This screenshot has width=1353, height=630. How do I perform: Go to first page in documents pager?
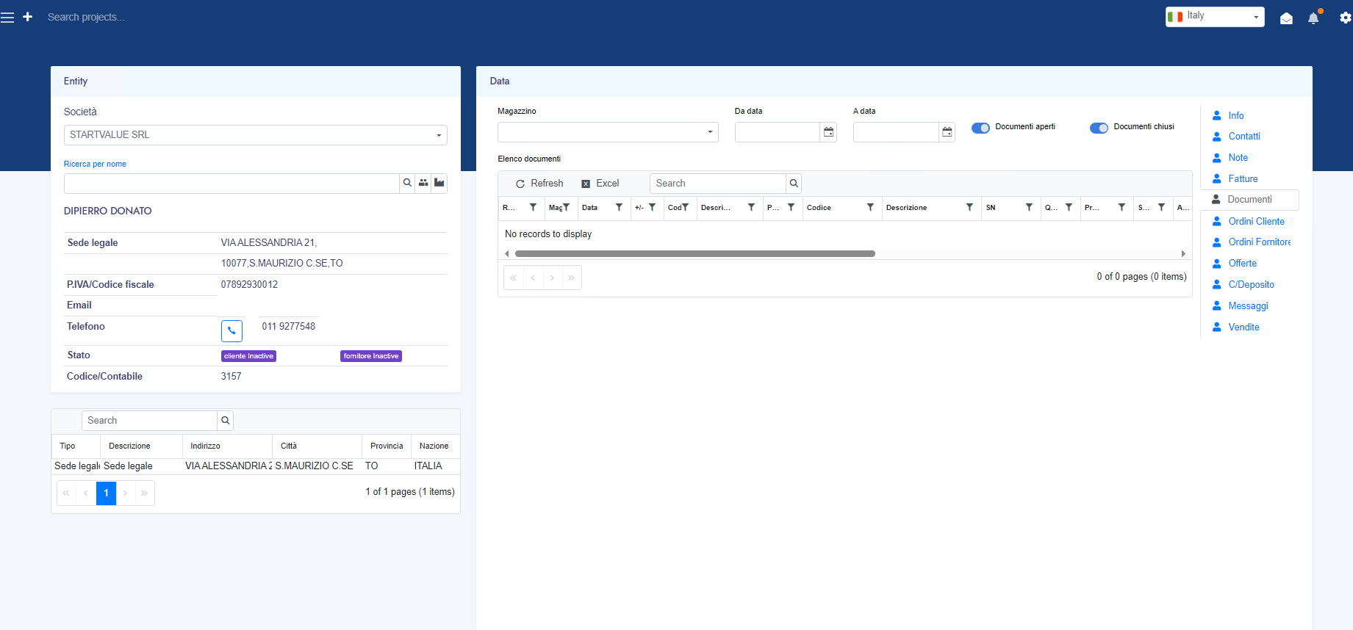pyautogui.click(x=513, y=278)
